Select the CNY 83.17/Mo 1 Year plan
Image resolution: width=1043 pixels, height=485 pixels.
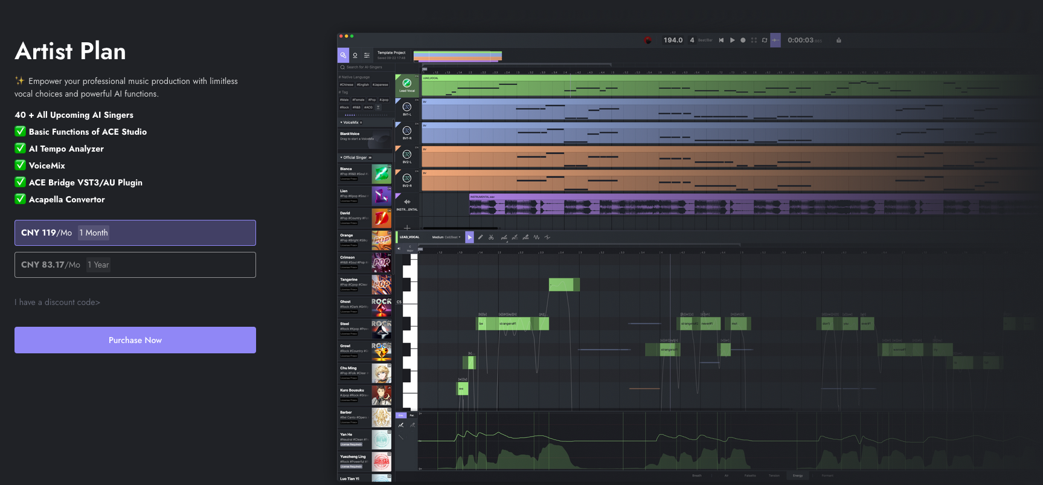[x=135, y=265]
